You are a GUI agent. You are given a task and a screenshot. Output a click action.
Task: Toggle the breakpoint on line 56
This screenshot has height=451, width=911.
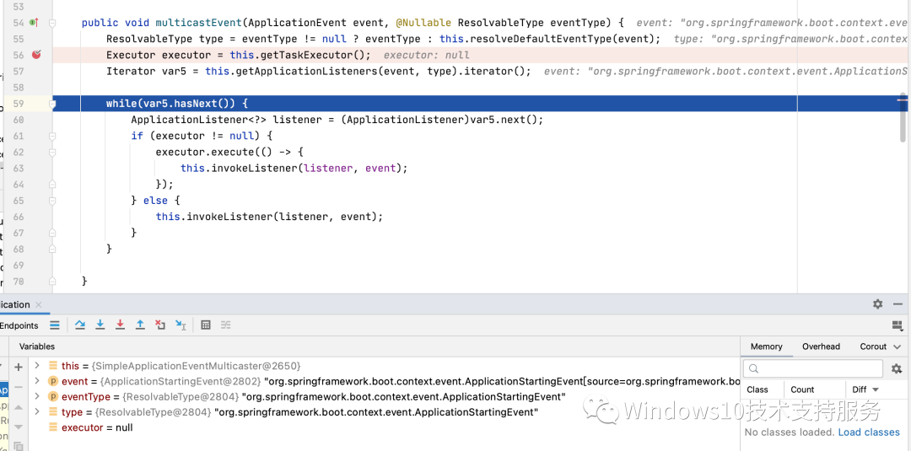[x=36, y=55]
